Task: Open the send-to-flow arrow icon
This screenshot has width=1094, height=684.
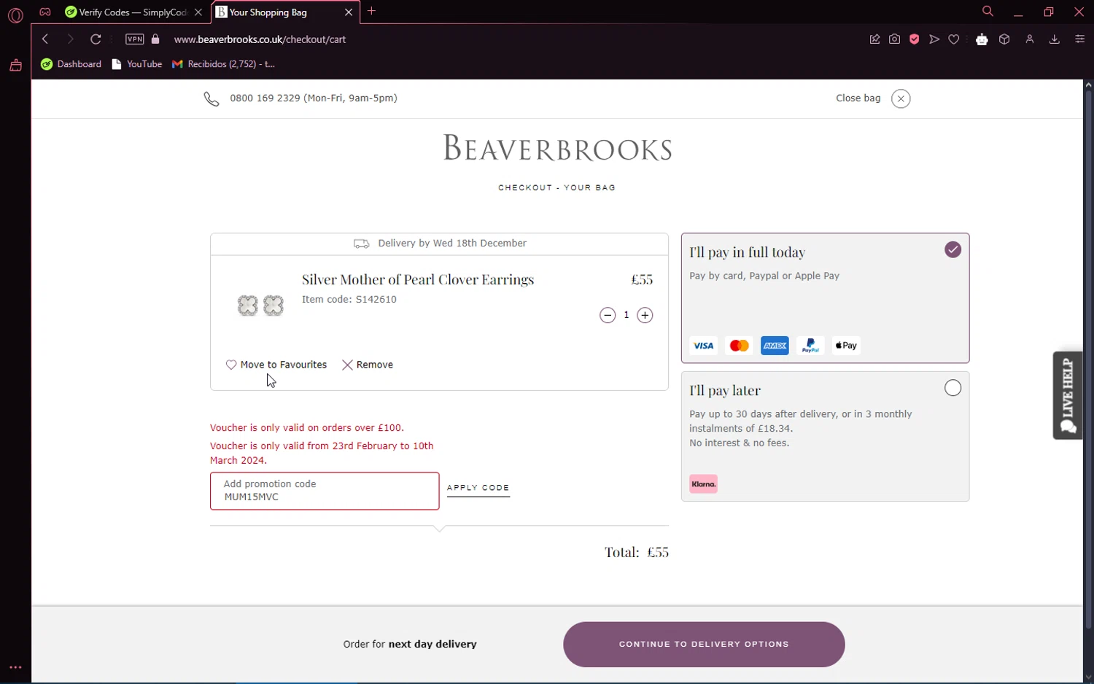Action: point(934,39)
